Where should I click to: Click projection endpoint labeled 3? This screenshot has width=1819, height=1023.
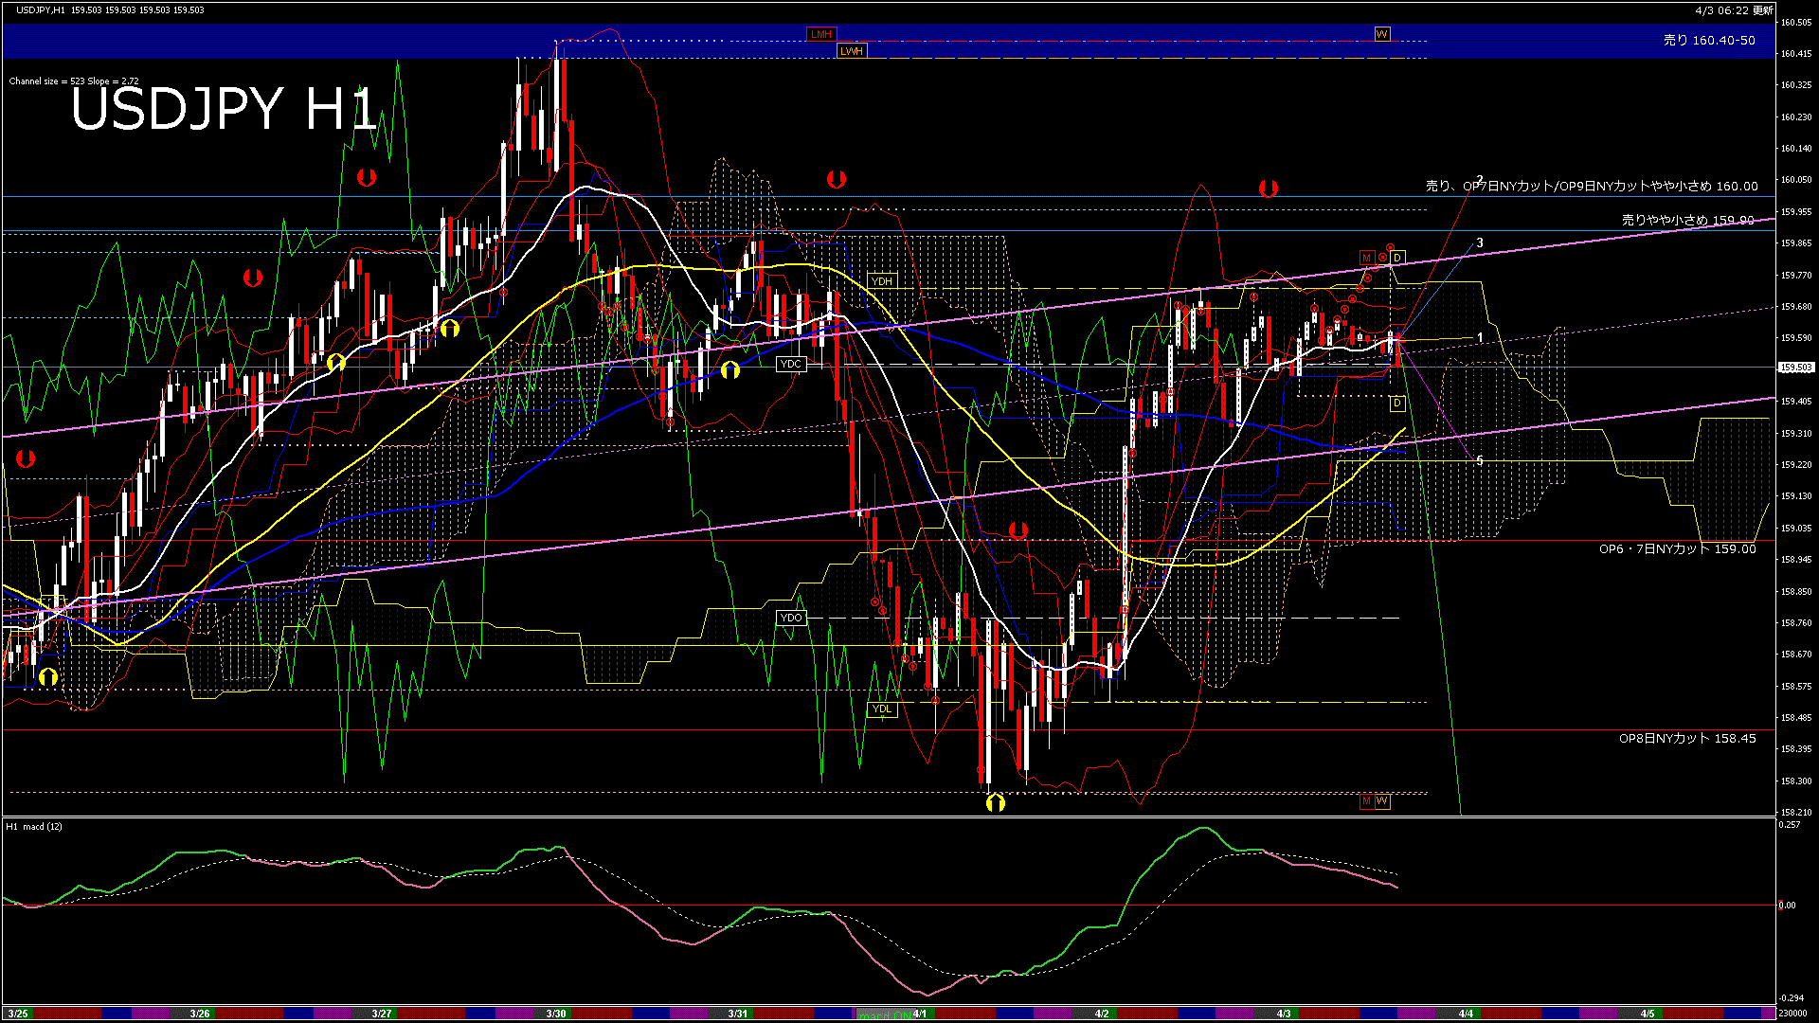coord(1480,243)
